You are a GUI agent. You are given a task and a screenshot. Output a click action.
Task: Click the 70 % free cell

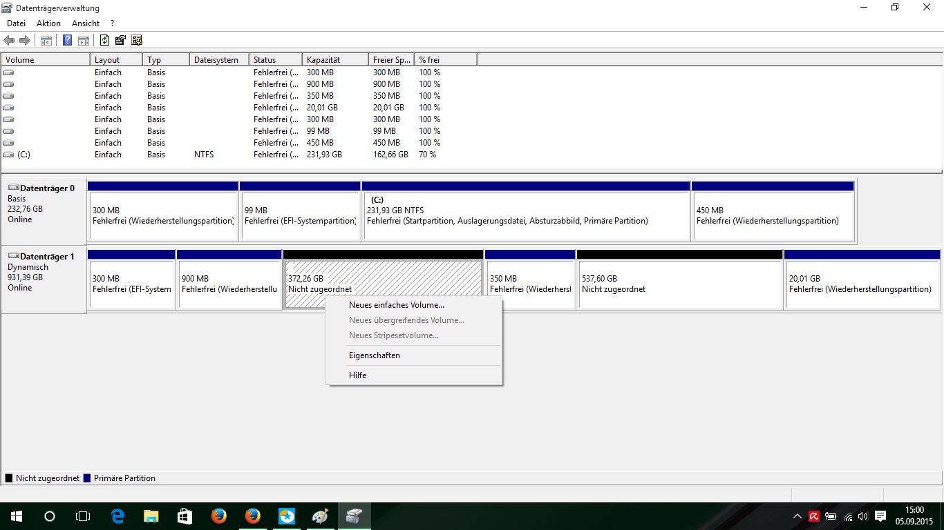click(428, 155)
